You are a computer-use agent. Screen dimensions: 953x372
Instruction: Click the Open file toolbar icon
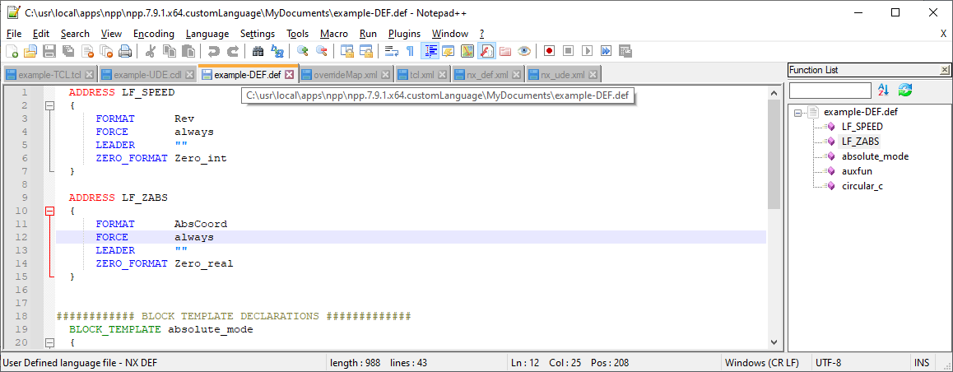(x=30, y=51)
